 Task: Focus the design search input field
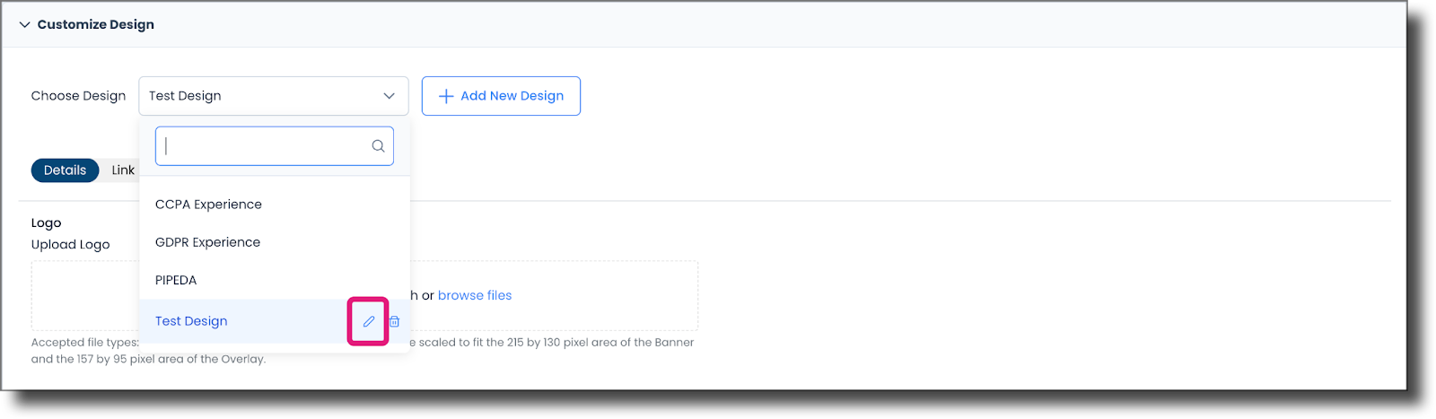click(265, 146)
